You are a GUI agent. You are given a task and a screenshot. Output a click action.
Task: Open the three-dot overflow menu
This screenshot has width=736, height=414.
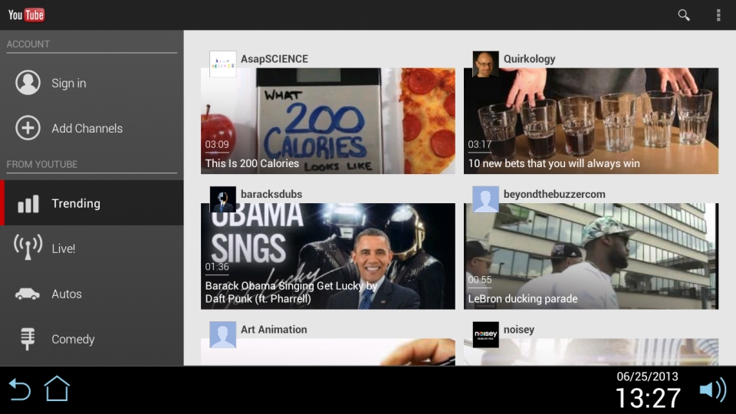pos(718,15)
